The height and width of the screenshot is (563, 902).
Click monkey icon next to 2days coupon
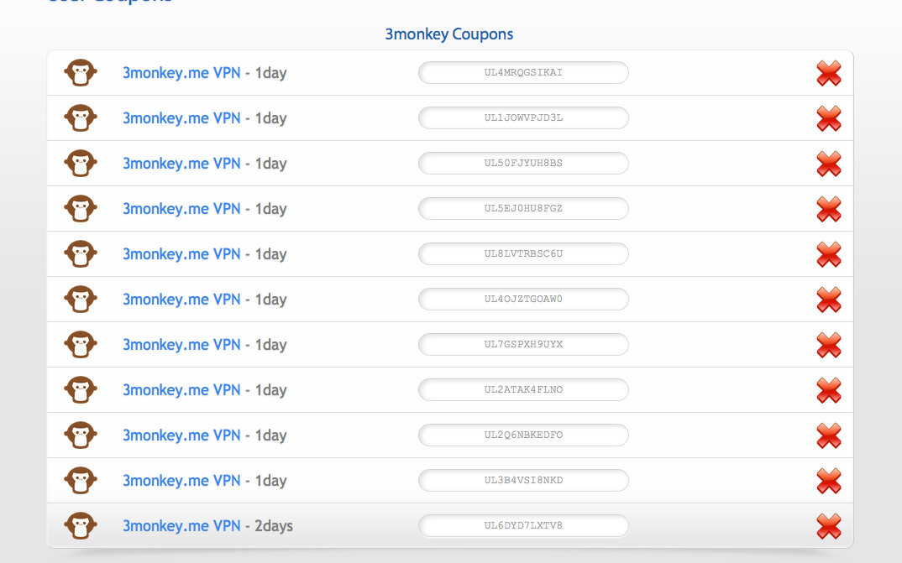(81, 526)
